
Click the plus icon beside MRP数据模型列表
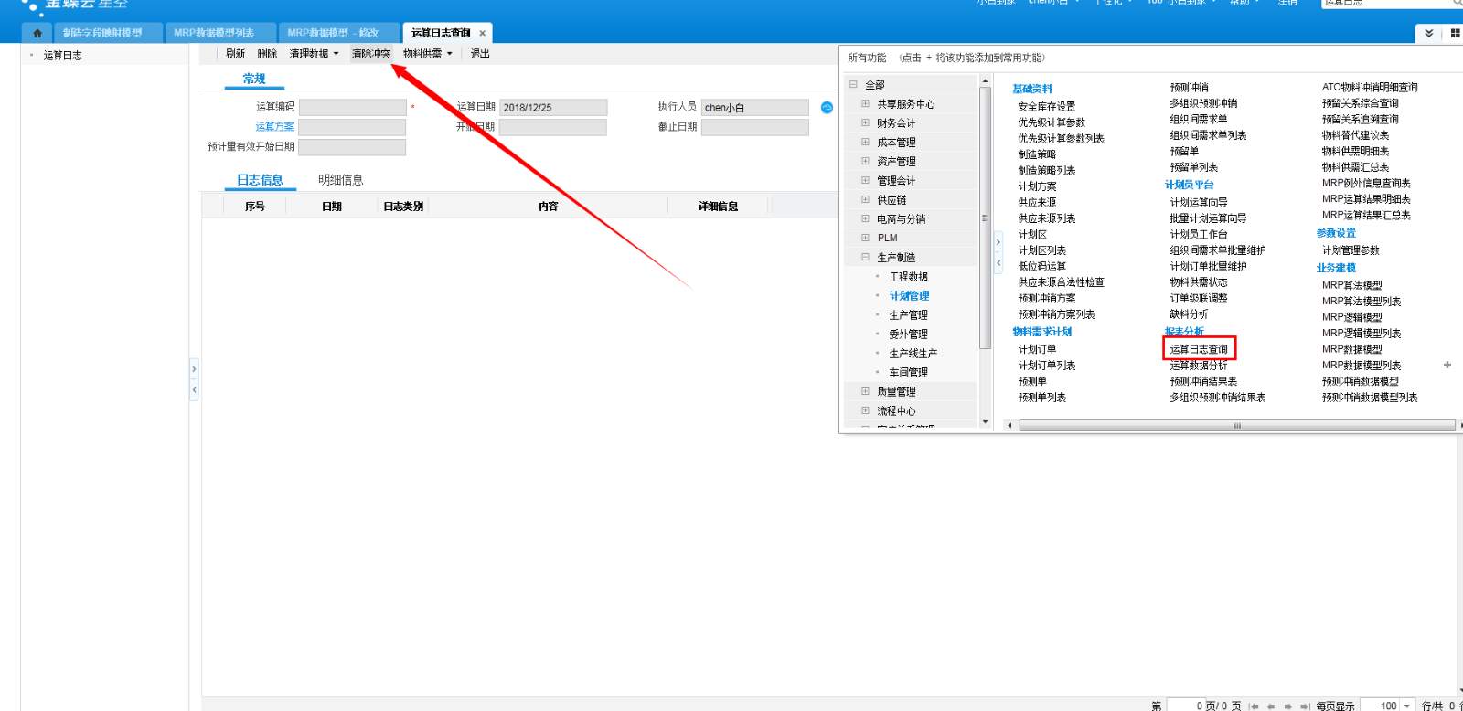1447,365
